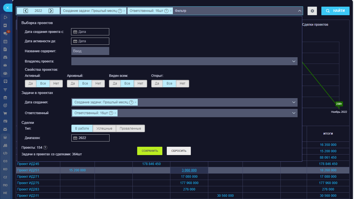Open the calendar icon in the sidebar
Viewport: 354px width, 199px height.
5,41
